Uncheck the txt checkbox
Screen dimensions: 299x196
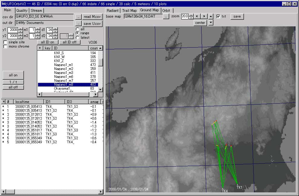[218, 16]
